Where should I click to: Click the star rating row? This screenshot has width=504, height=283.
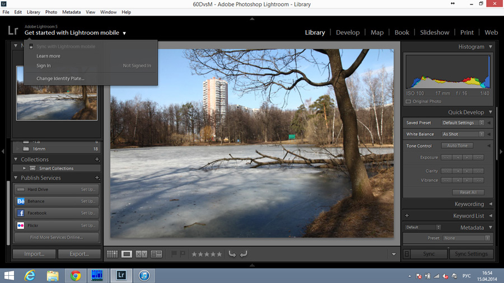(x=207, y=254)
